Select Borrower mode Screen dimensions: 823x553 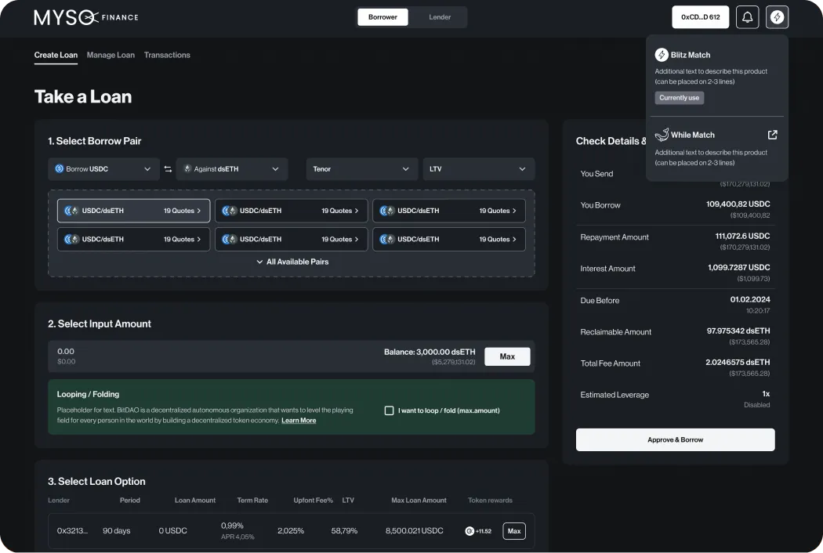(382, 16)
